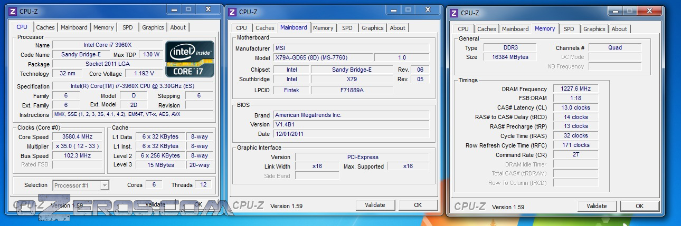This screenshot has height=226, width=681.
Task: Click the Package field Socket 2011 LGA
Action: coord(108,64)
